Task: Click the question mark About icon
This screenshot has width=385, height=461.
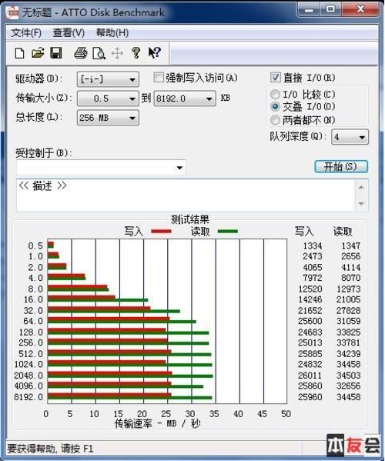Action: (x=136, y=53)
